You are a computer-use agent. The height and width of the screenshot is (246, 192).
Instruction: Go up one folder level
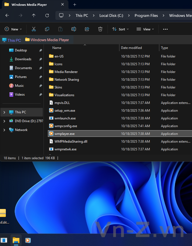click(34, 15)
